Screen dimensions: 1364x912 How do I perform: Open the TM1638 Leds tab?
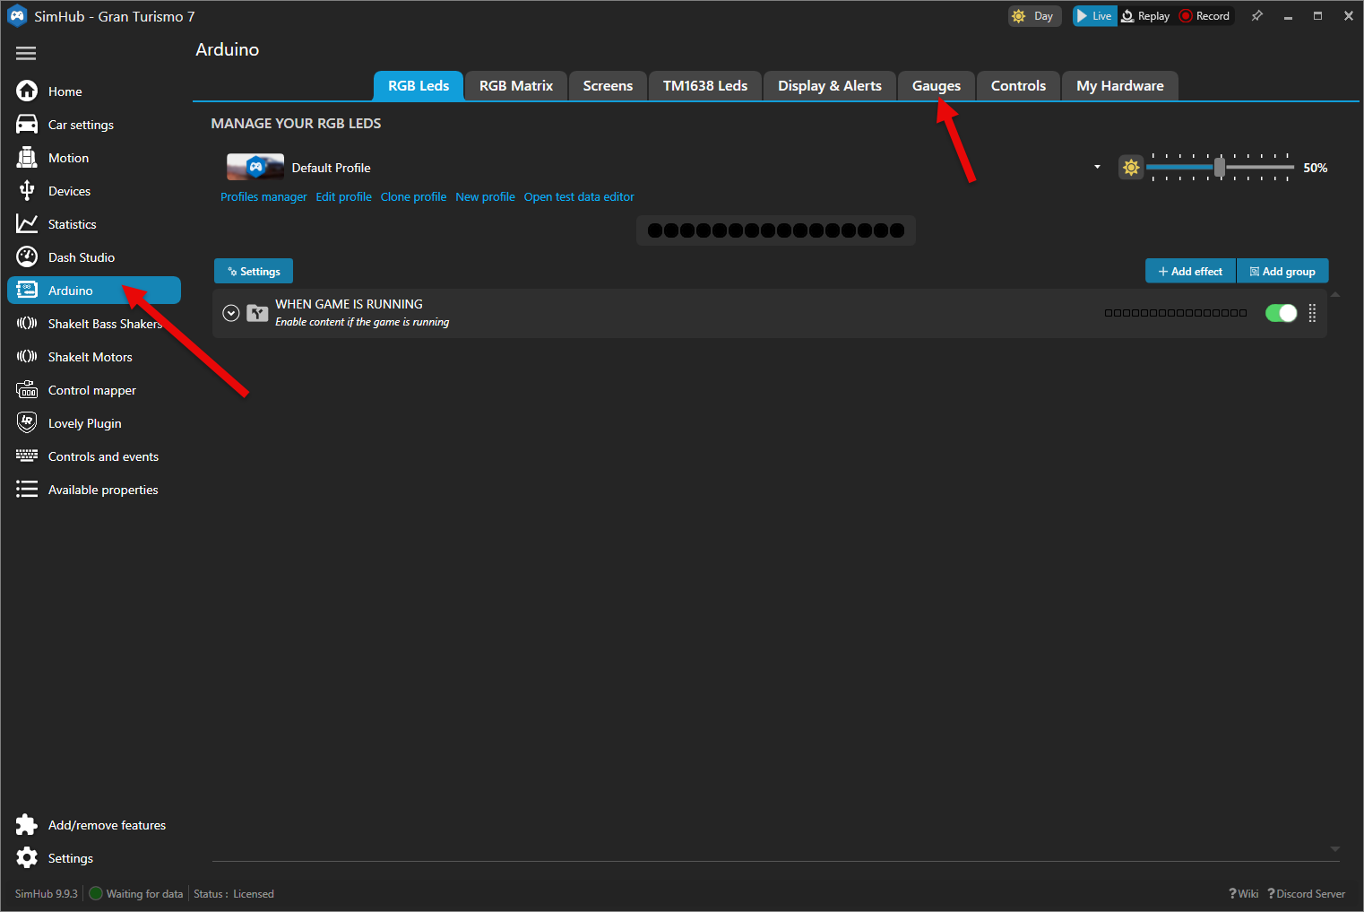tap(705, 86)
